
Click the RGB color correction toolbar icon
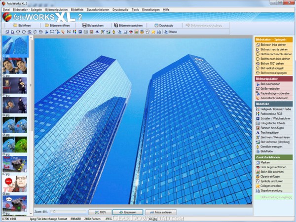point(74,32)
